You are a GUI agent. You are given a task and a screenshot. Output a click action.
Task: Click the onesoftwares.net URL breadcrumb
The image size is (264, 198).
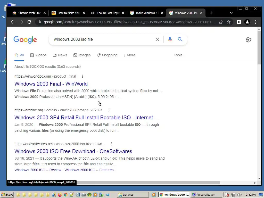[x=60, y=144]
